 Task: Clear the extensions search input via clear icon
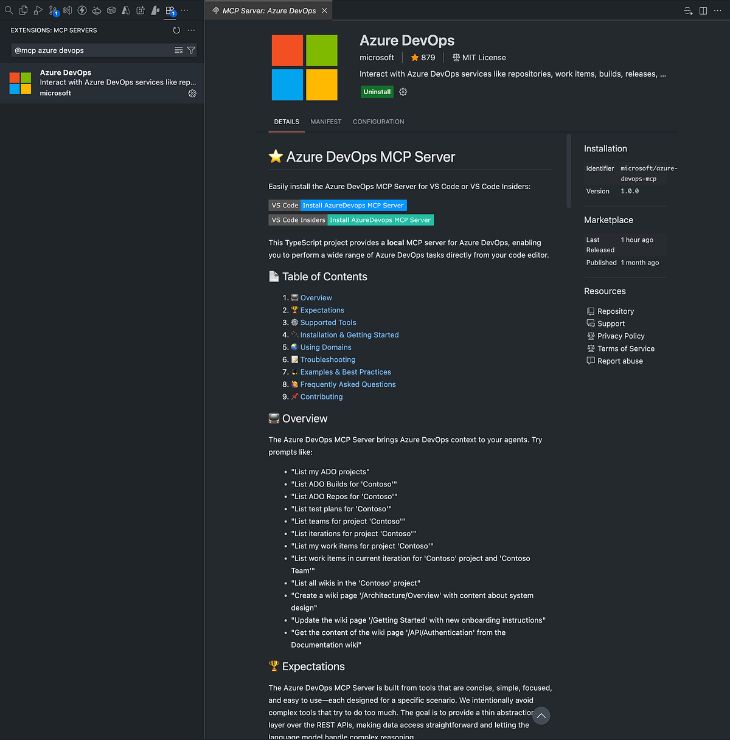point(178,50)
